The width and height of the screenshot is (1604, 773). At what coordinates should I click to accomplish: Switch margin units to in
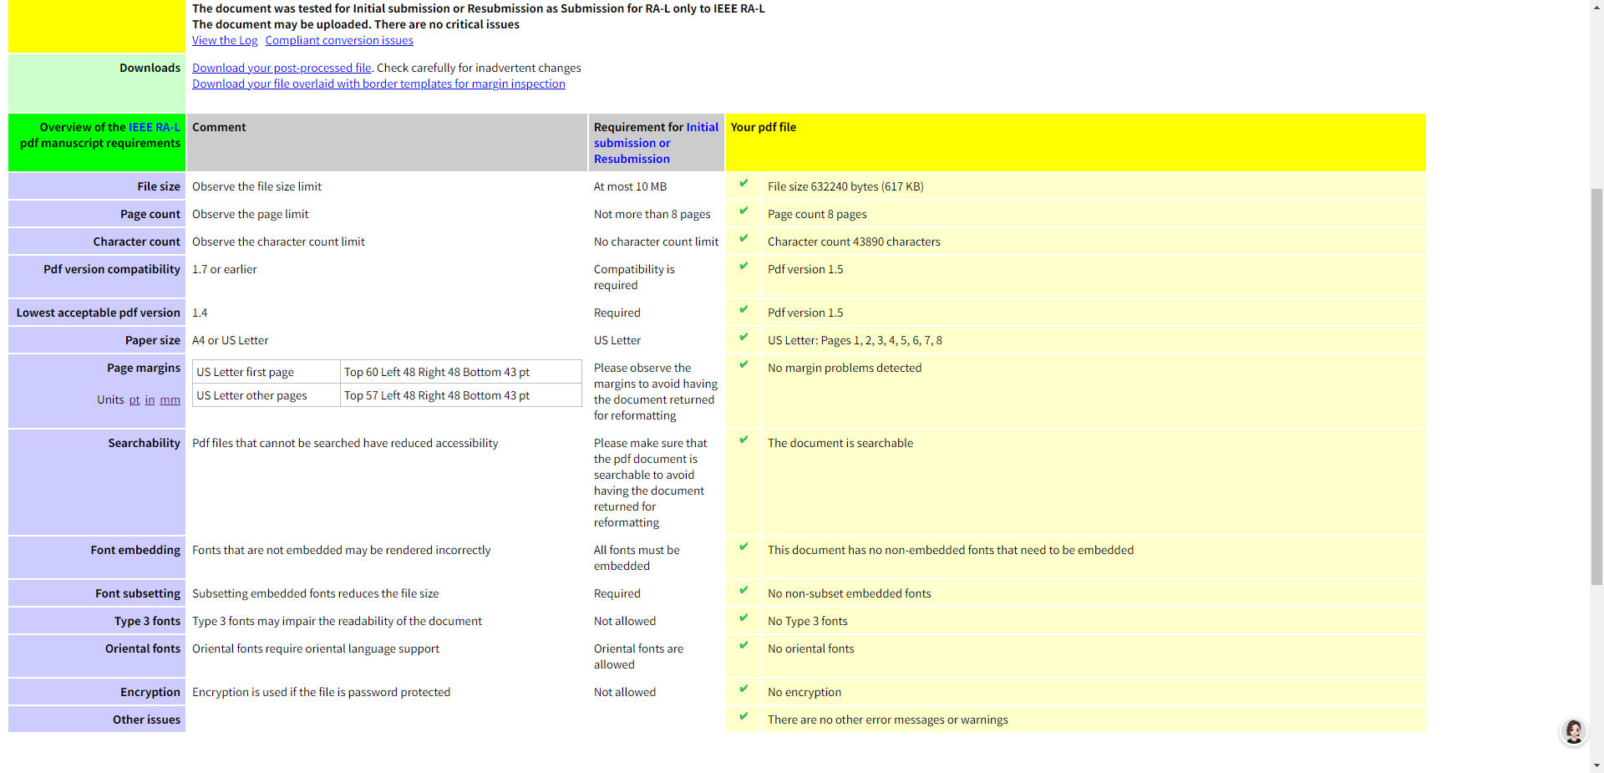[x=150, y=399]
